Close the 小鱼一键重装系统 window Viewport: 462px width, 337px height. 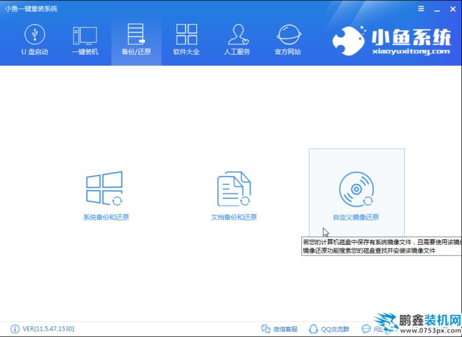453,9
